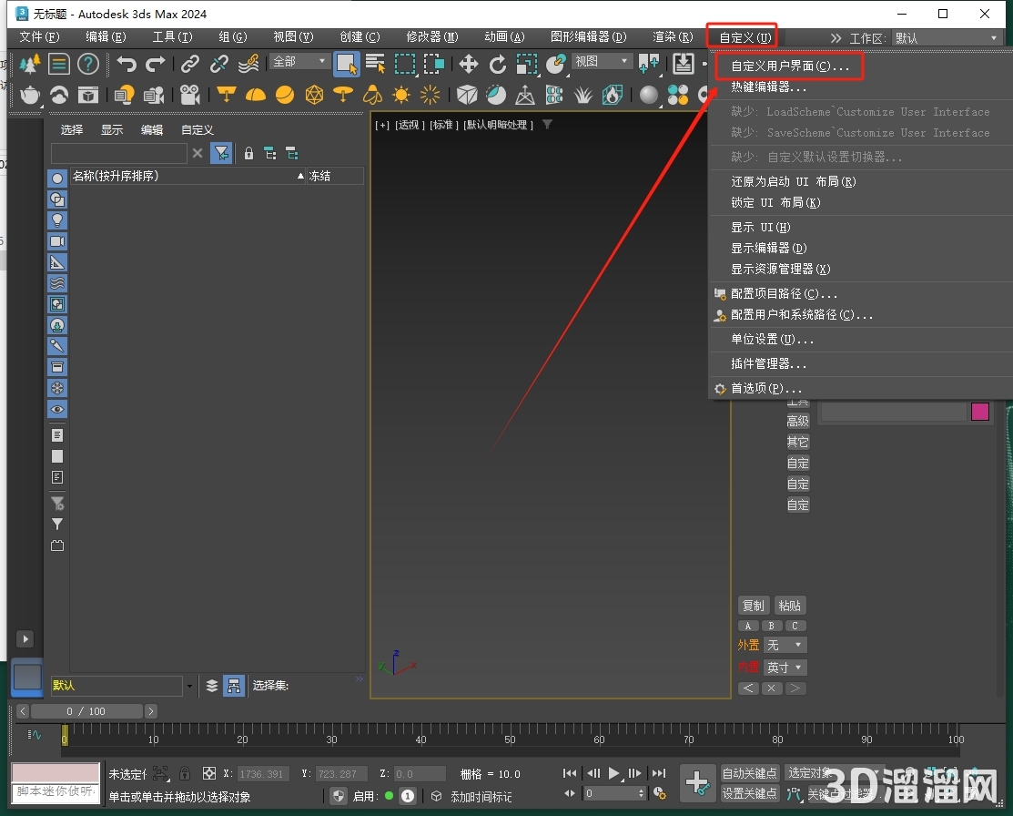1013x816 pixels.
Task: Open the 外置 无 dropdown
Action: [x=785, y=645]
